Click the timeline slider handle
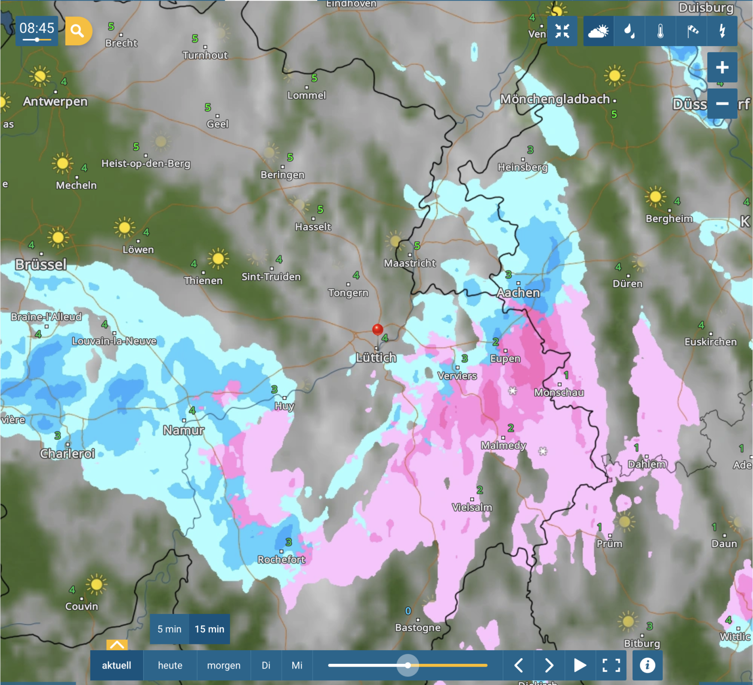The image size is (753, 685). click(x=408, y=665)
